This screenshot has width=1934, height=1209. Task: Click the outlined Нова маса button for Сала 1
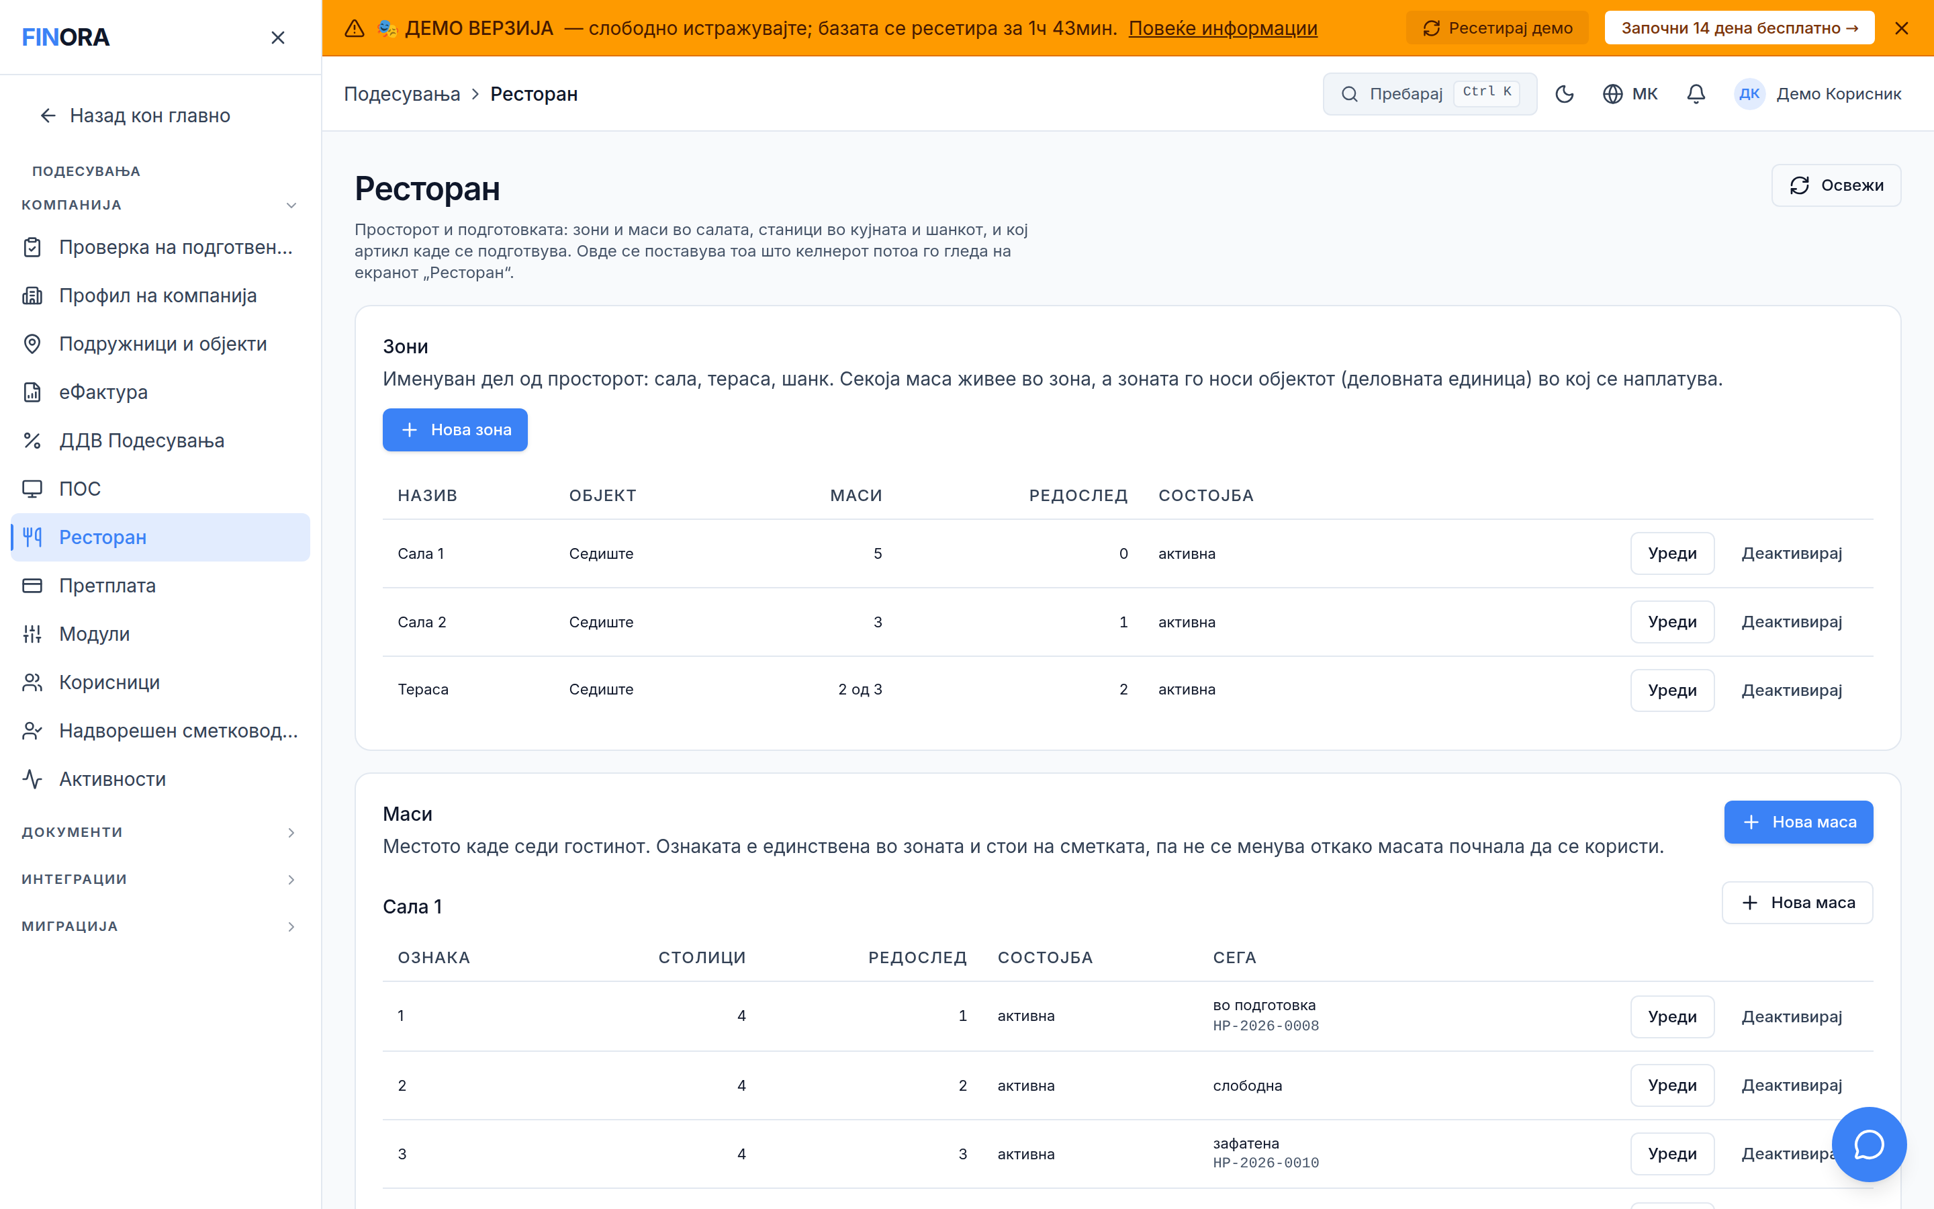(x=1797, y=903)
